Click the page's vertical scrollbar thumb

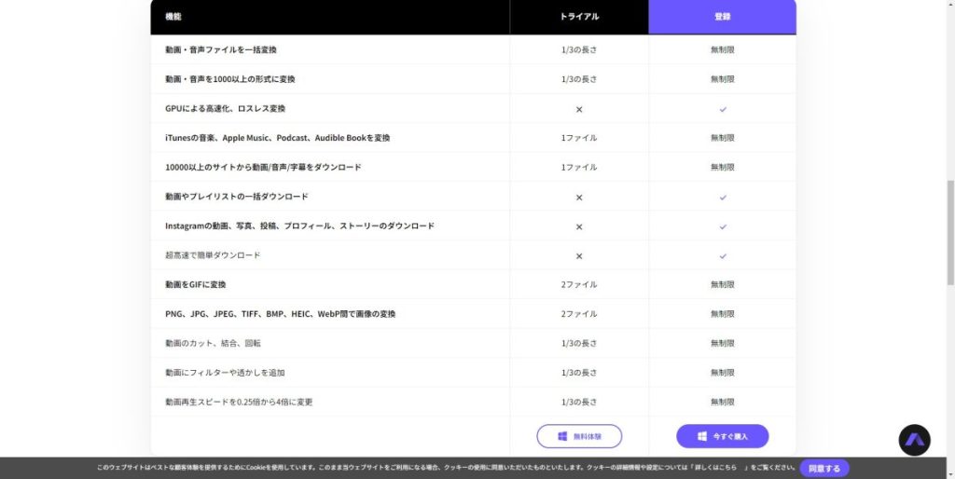(950, 231)
